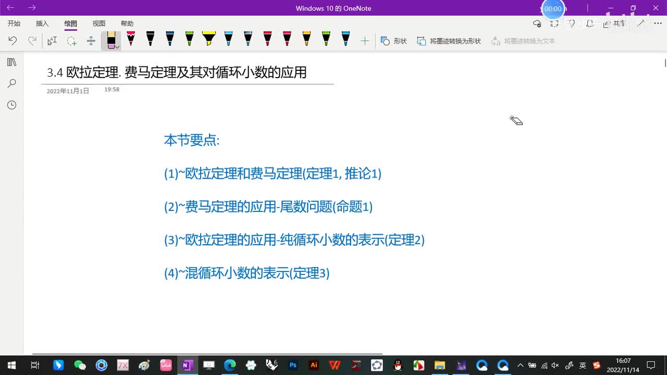Open Task View on the taskbar
The width and height of the screenshot is (667, 375).
coord(35,365)
